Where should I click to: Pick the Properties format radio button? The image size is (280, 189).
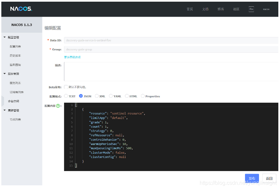[x=143, y=96]
